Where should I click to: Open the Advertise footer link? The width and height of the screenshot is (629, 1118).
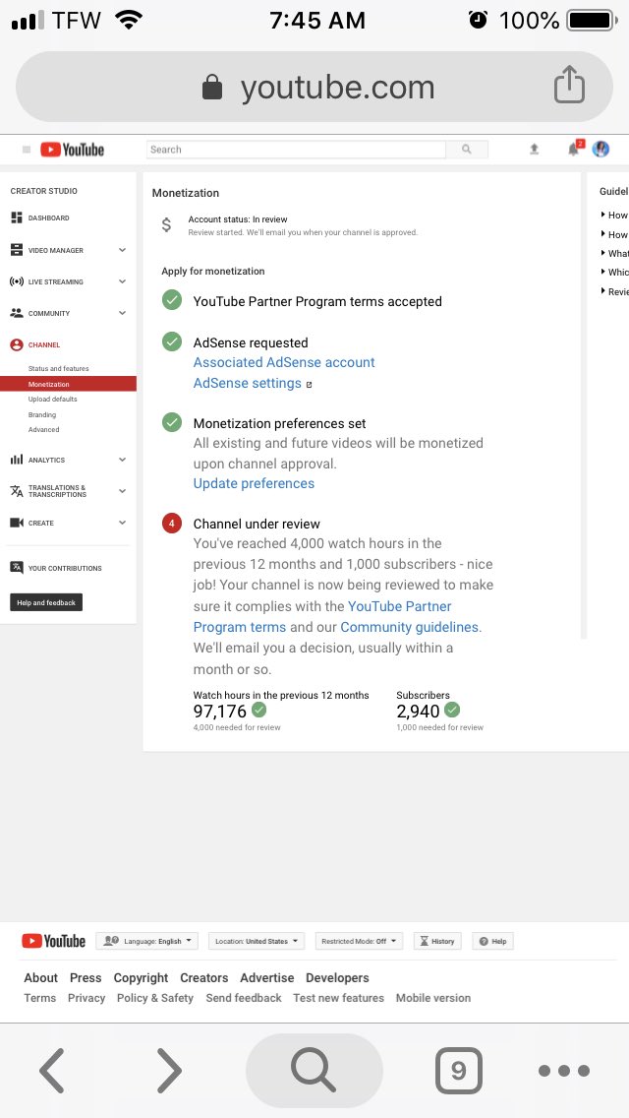click(x=267, y=978)
